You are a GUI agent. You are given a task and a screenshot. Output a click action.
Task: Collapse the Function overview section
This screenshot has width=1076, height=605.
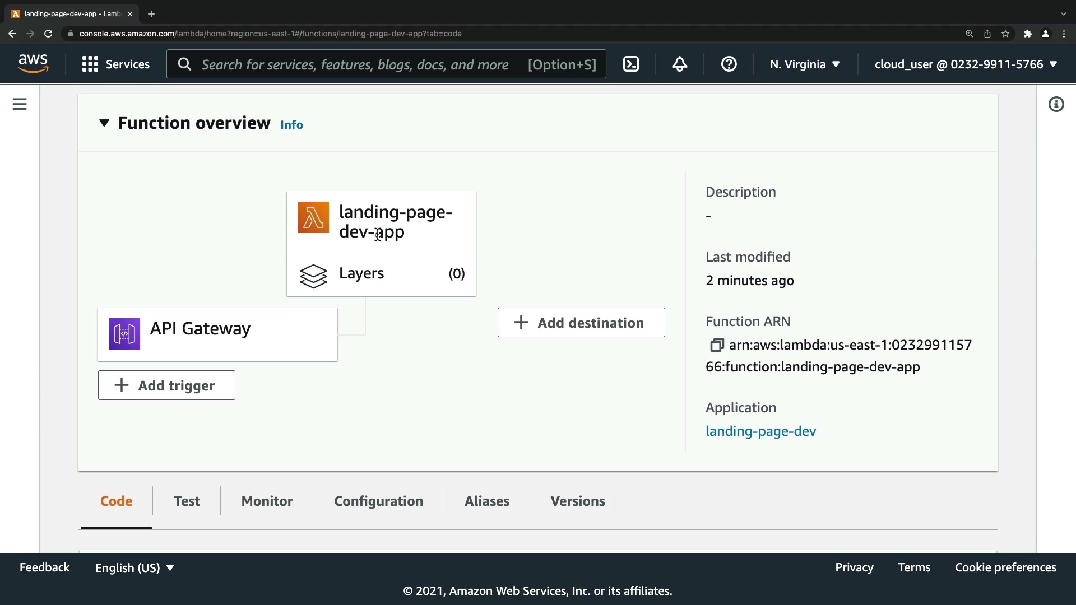pos(104,123)
